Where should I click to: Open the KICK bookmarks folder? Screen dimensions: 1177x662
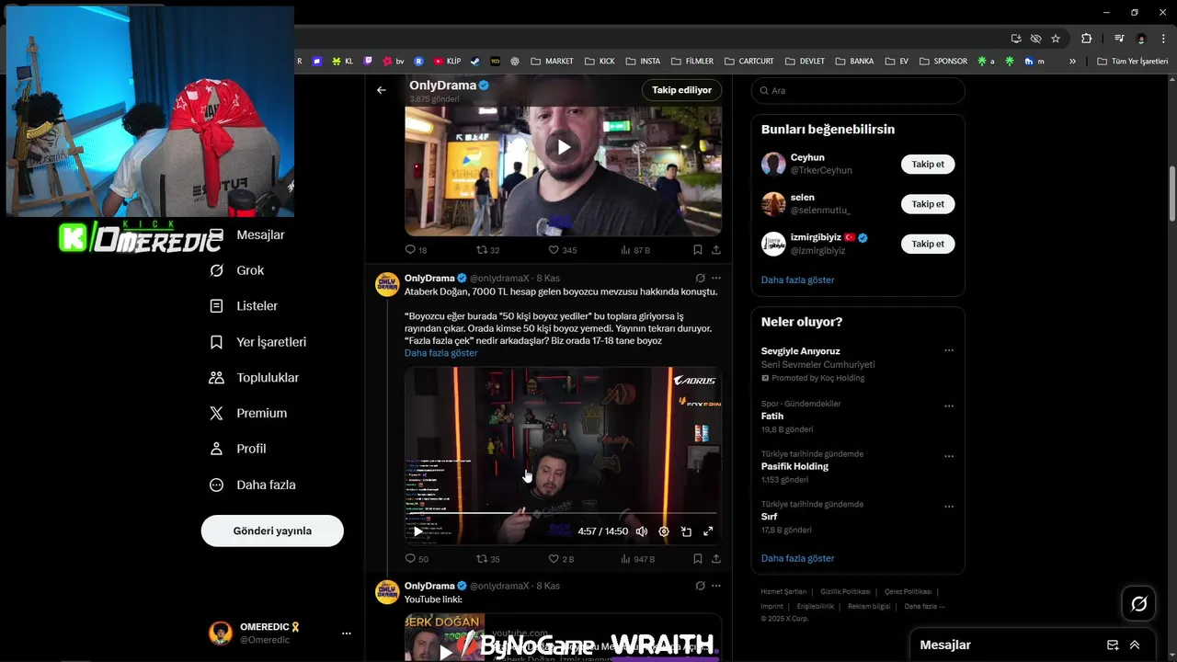click(600, 62)
